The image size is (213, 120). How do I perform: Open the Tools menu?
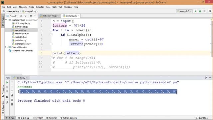54,7
